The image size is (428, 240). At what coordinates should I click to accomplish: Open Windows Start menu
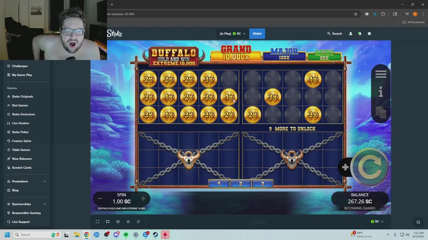7,235
